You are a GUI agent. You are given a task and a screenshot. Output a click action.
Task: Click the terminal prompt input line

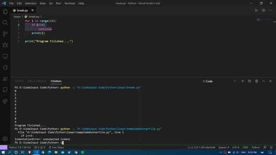[39, 143]
